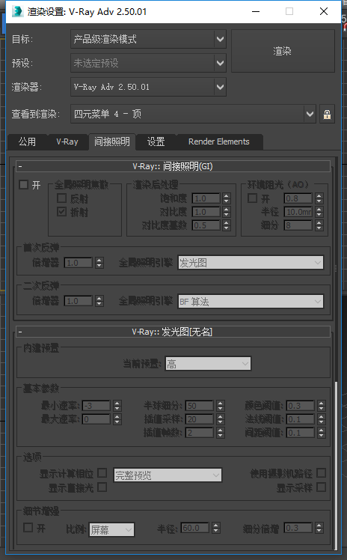
Task: Open 首次反弹 全局照明引擎 发光图 dropdown
Action: (x=251, y=263)
